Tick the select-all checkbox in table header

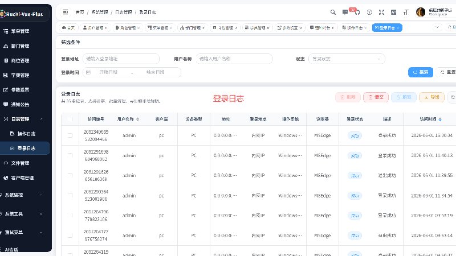(x=70, y=119)
